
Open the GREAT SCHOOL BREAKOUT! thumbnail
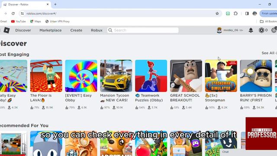[x=186, y=76]
